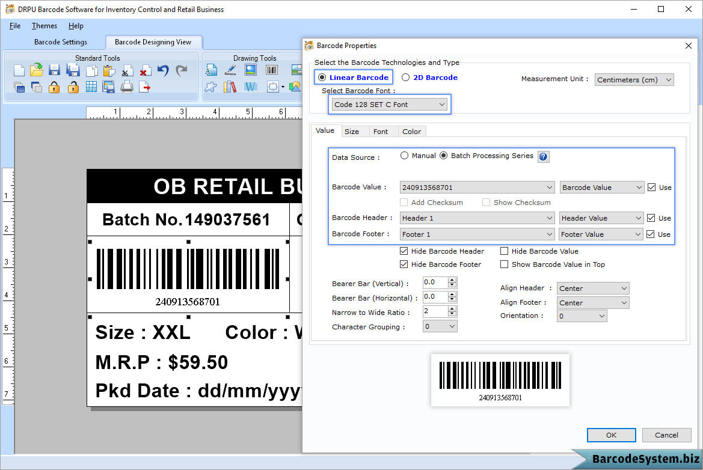Image resolution: width=703 pixels, height=470 pixels.
Task: Undo the last action
Action: point(163,70)
